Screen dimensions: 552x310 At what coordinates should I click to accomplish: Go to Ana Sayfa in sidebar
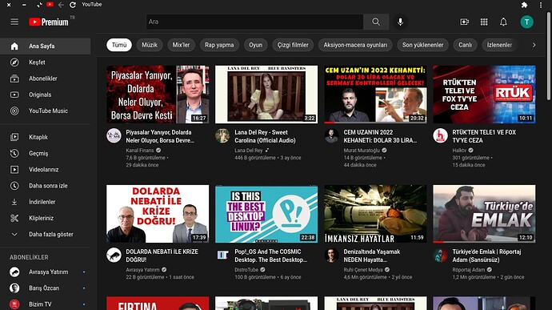pos(46,46)
